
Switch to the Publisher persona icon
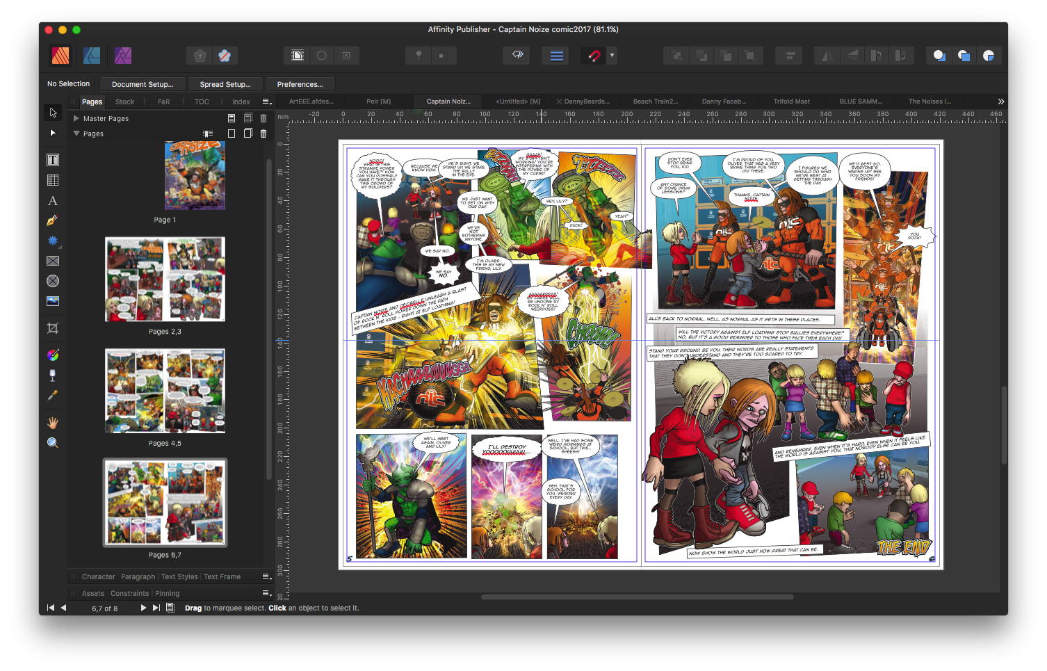60,56
